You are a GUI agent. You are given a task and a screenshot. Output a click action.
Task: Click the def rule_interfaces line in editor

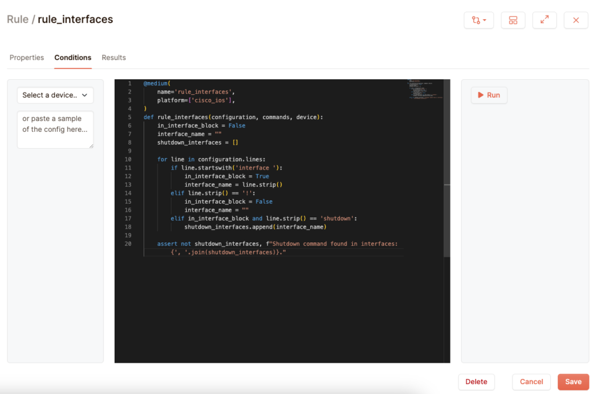coord(233,117)
